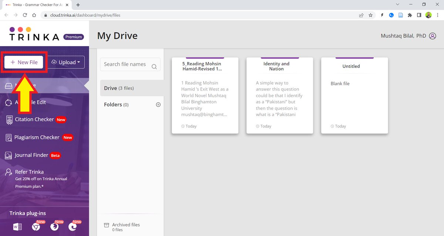Screen dimensions: 444x236
Task: Open the Refer Trinka offer
Action: click(x=36, y=179)
